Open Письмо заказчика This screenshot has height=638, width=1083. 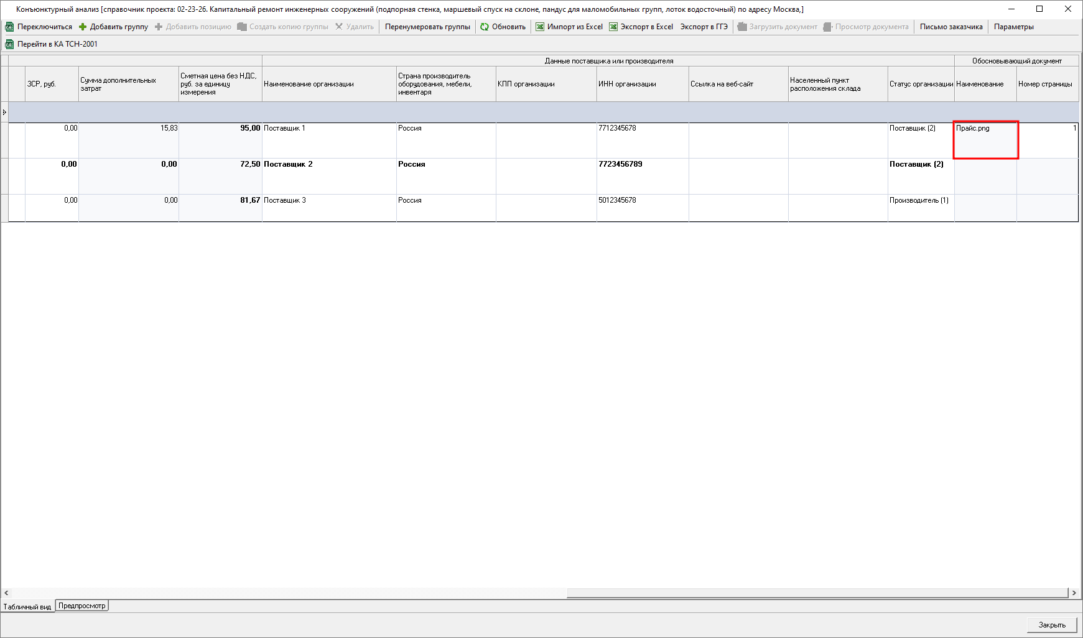coord(951,27)
